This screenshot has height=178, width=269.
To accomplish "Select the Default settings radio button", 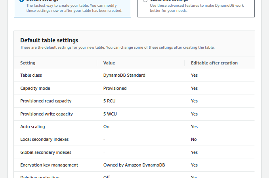I will (22, 0).
